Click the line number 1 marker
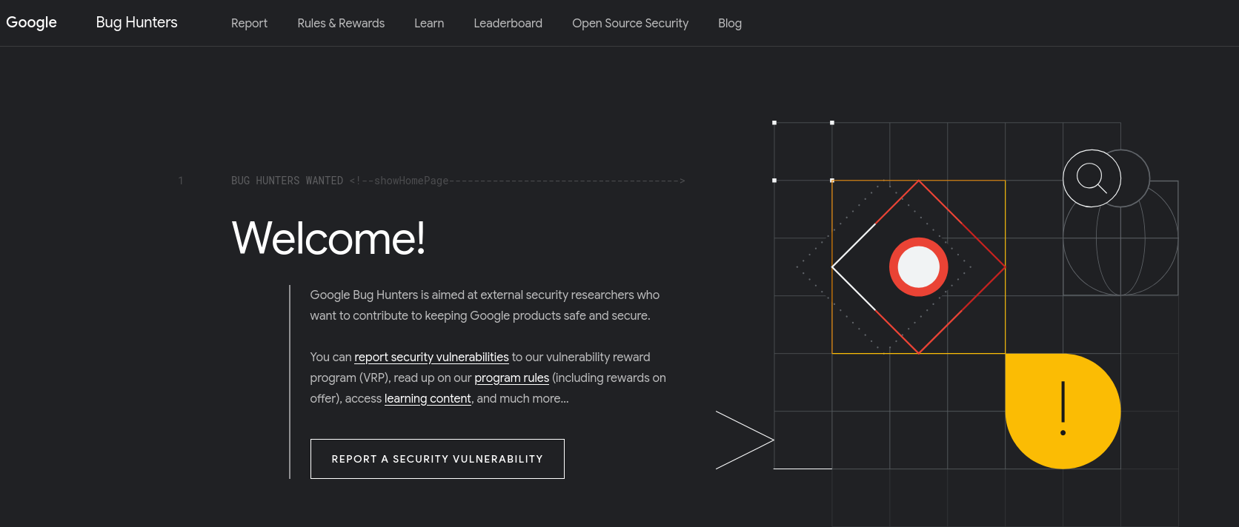1239x527 pixels. [180, 181]
